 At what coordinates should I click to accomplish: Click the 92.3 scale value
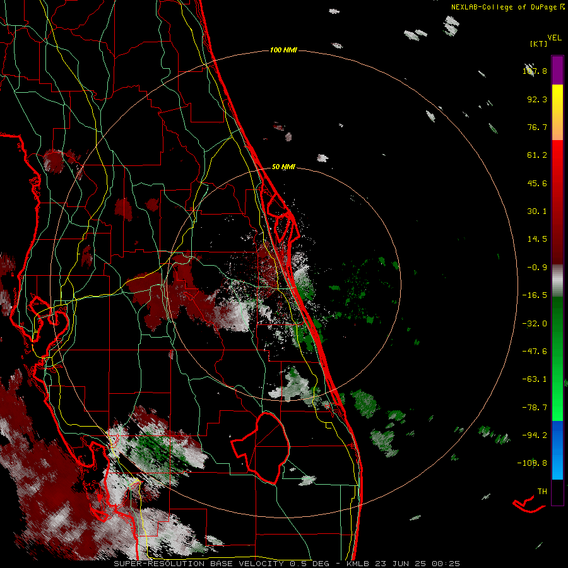tap(537, 99)
